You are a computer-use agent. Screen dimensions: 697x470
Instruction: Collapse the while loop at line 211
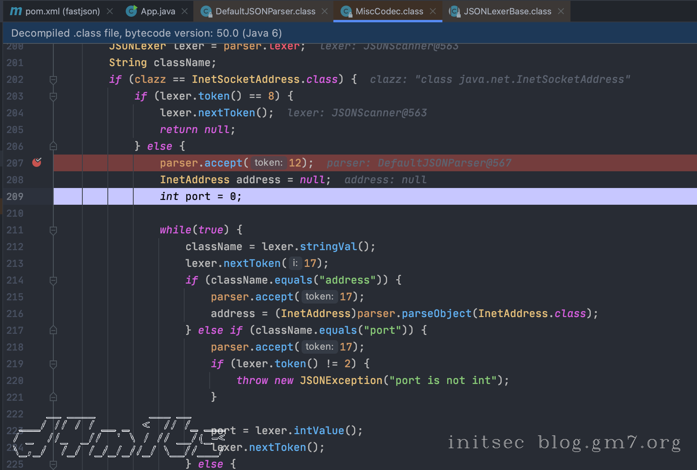pyautogui.click(x=53, y=230)
